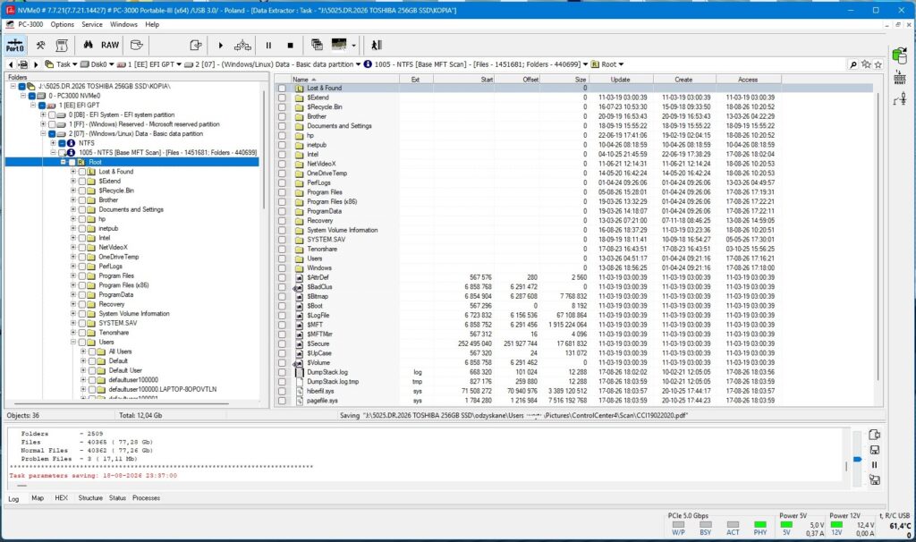Sort by the Create column header
Image resolution: width=916 pixels, height=542 pixels.
(x=684, y=80)
